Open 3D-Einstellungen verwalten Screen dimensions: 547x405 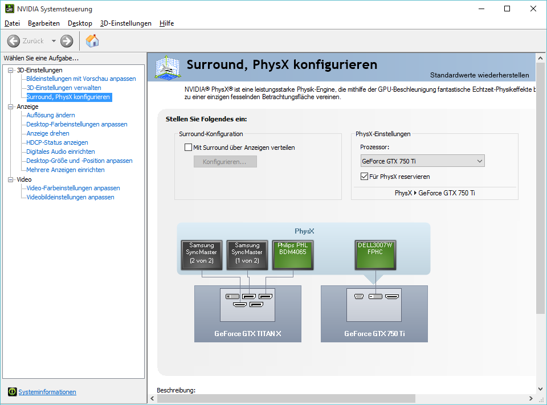coord(64,88)
